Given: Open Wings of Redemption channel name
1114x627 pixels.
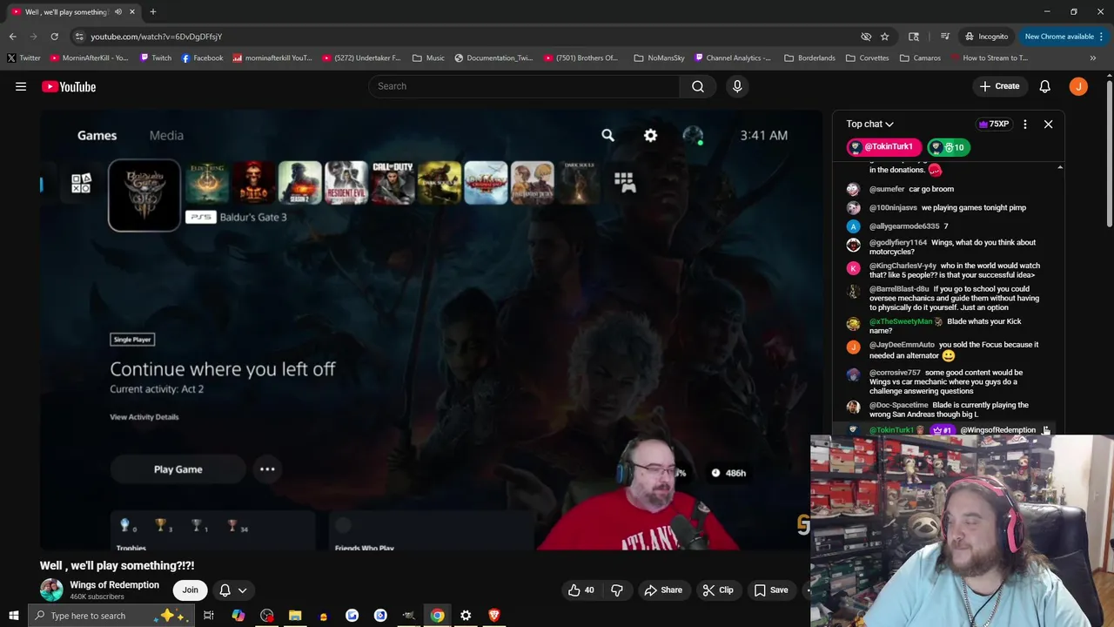Looking at the screenshot, I should pos(114,585).
